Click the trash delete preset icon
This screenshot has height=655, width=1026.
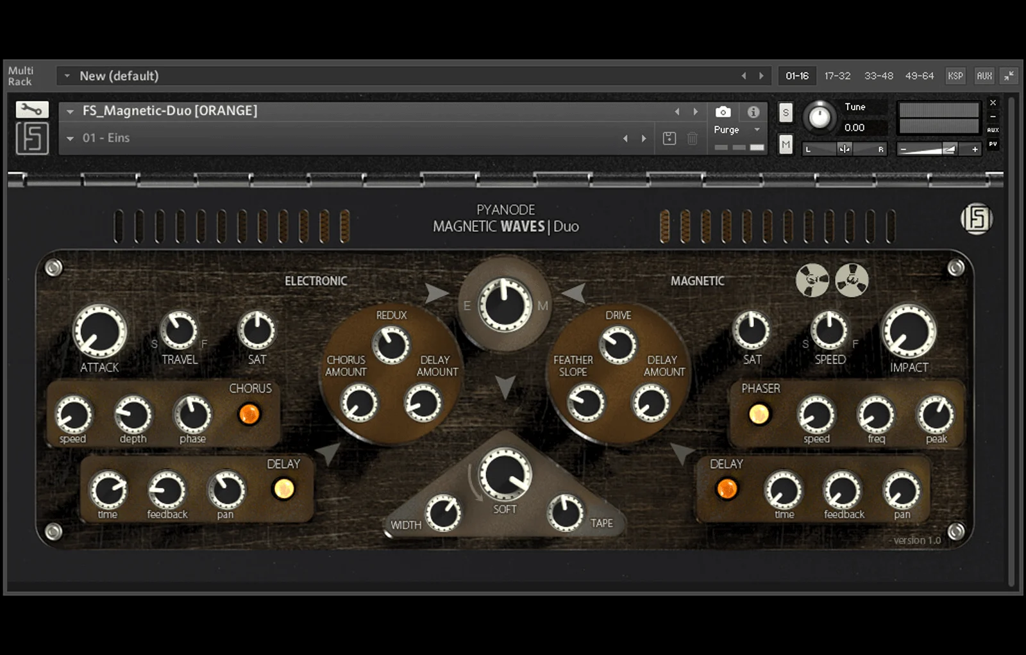[693, 138]
